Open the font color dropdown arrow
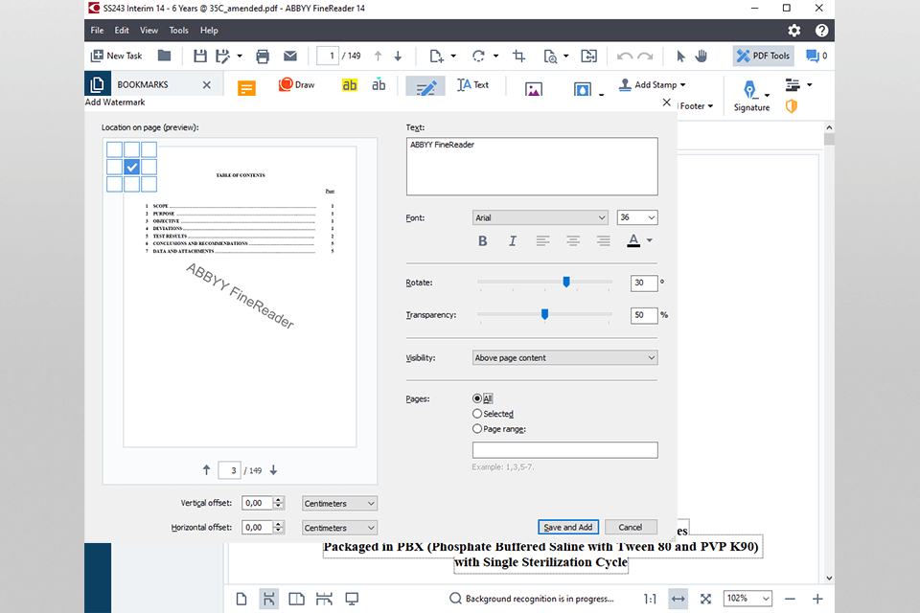Viewport: 920px width, 613px height. click(x=650, y=240)
